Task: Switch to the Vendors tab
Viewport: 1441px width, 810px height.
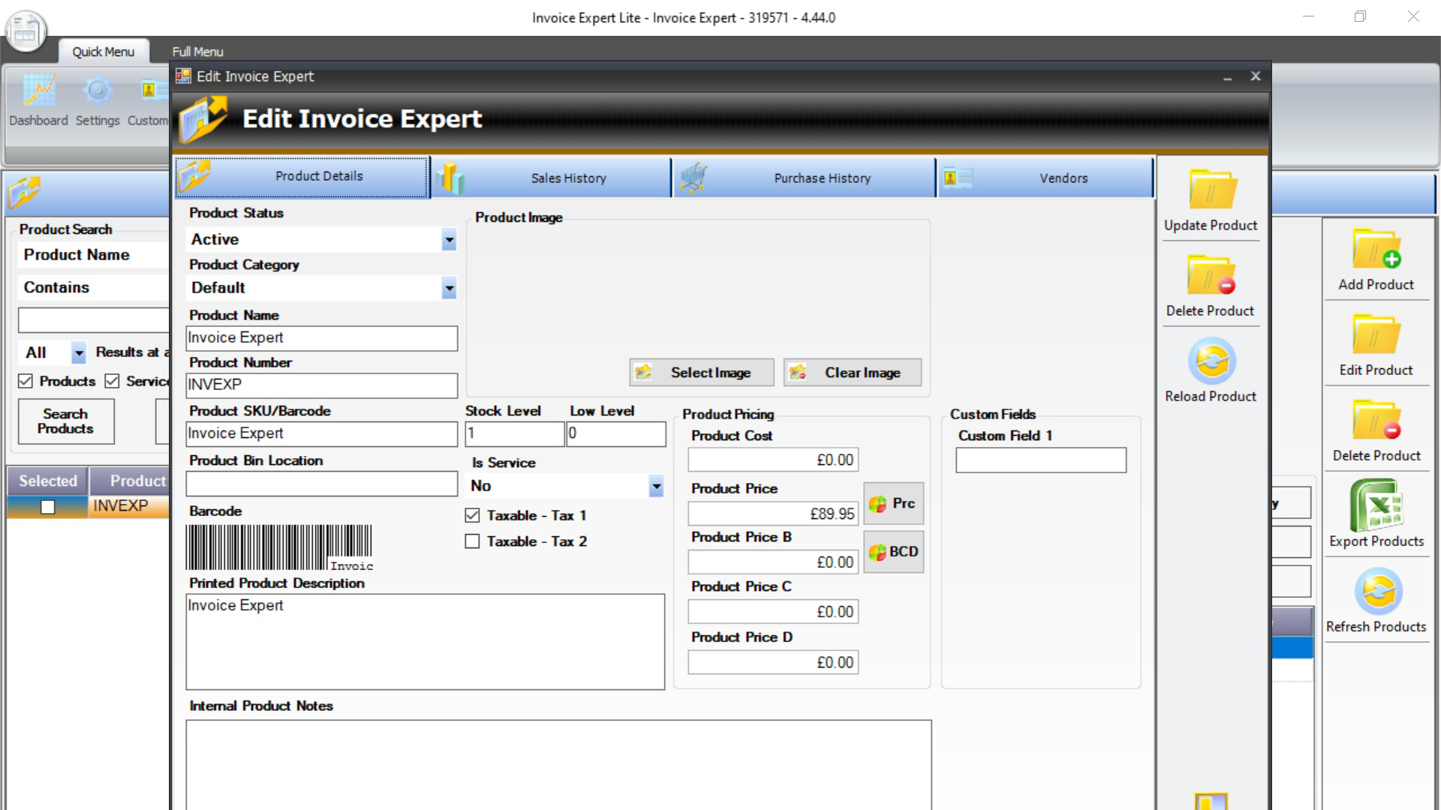Action: click(x=1045, y=178)
